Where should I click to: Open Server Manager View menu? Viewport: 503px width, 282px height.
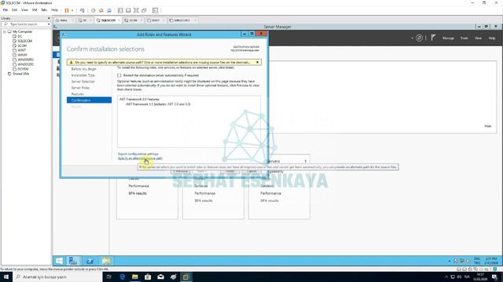coord(478,38)
